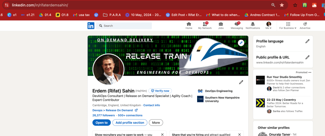The image size is (325, 136).
Task: Open the Promoted ad options ellipsis
Action: [x=310, y=72]
